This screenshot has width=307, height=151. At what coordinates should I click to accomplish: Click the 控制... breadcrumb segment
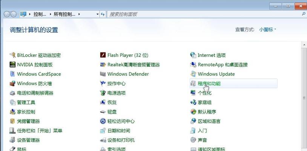click(40, 14)
